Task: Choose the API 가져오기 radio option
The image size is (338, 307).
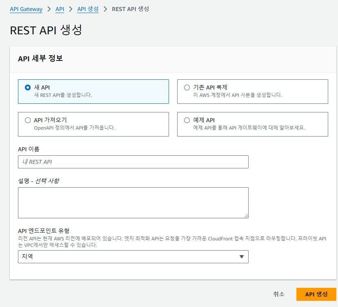Action: pyautogui.click(x=28, y=120)
